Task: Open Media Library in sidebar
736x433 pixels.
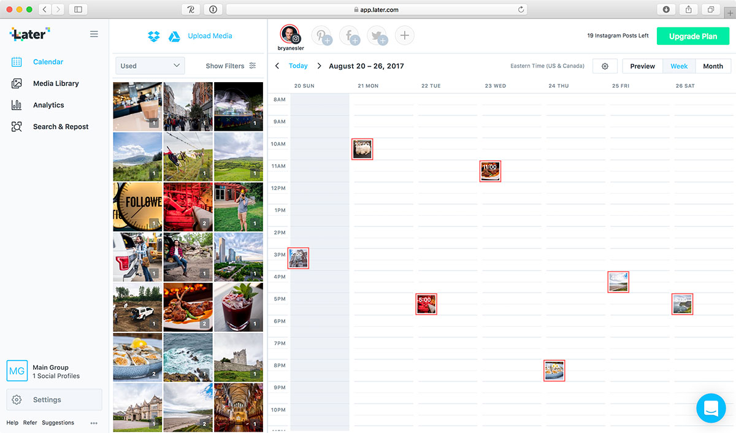Action: click(x=56, y=83)
